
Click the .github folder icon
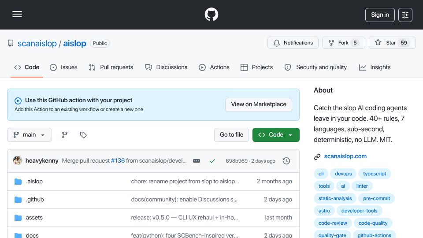[18, 200]
